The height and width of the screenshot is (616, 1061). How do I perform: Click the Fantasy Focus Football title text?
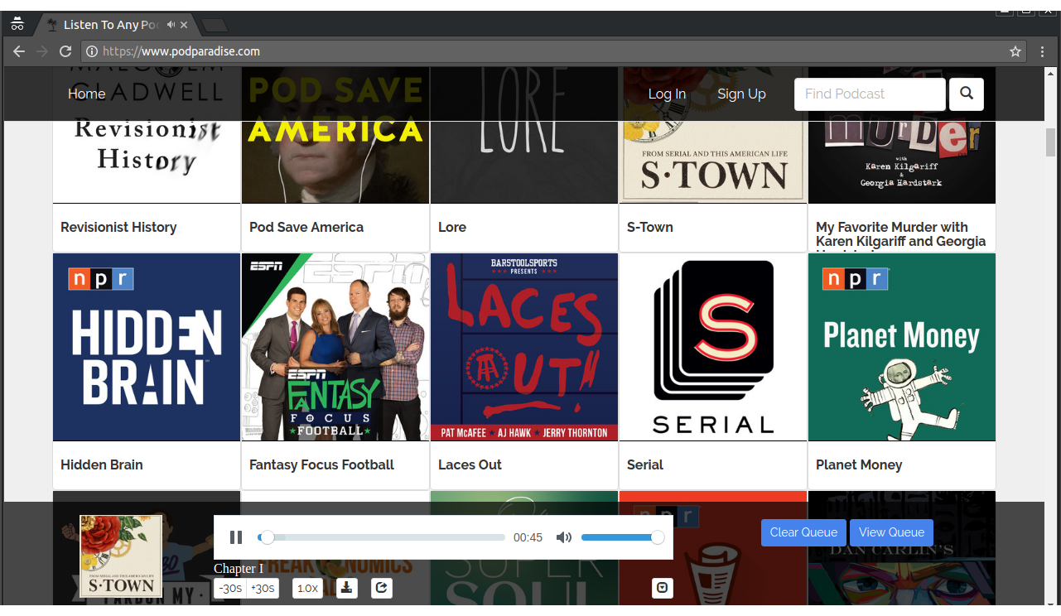coord(321,464)
